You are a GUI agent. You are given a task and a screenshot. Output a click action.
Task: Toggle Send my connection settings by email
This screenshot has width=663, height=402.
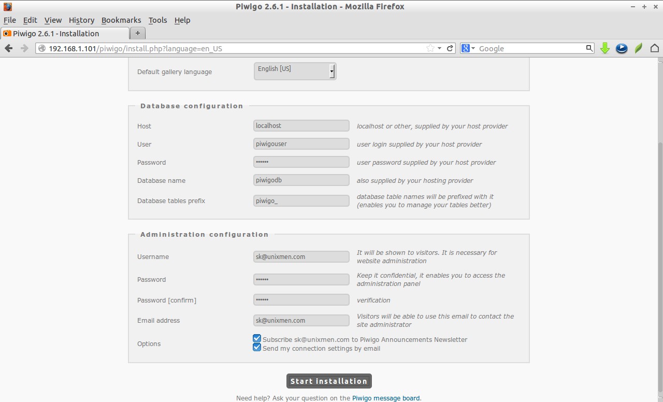pos(257,348)
